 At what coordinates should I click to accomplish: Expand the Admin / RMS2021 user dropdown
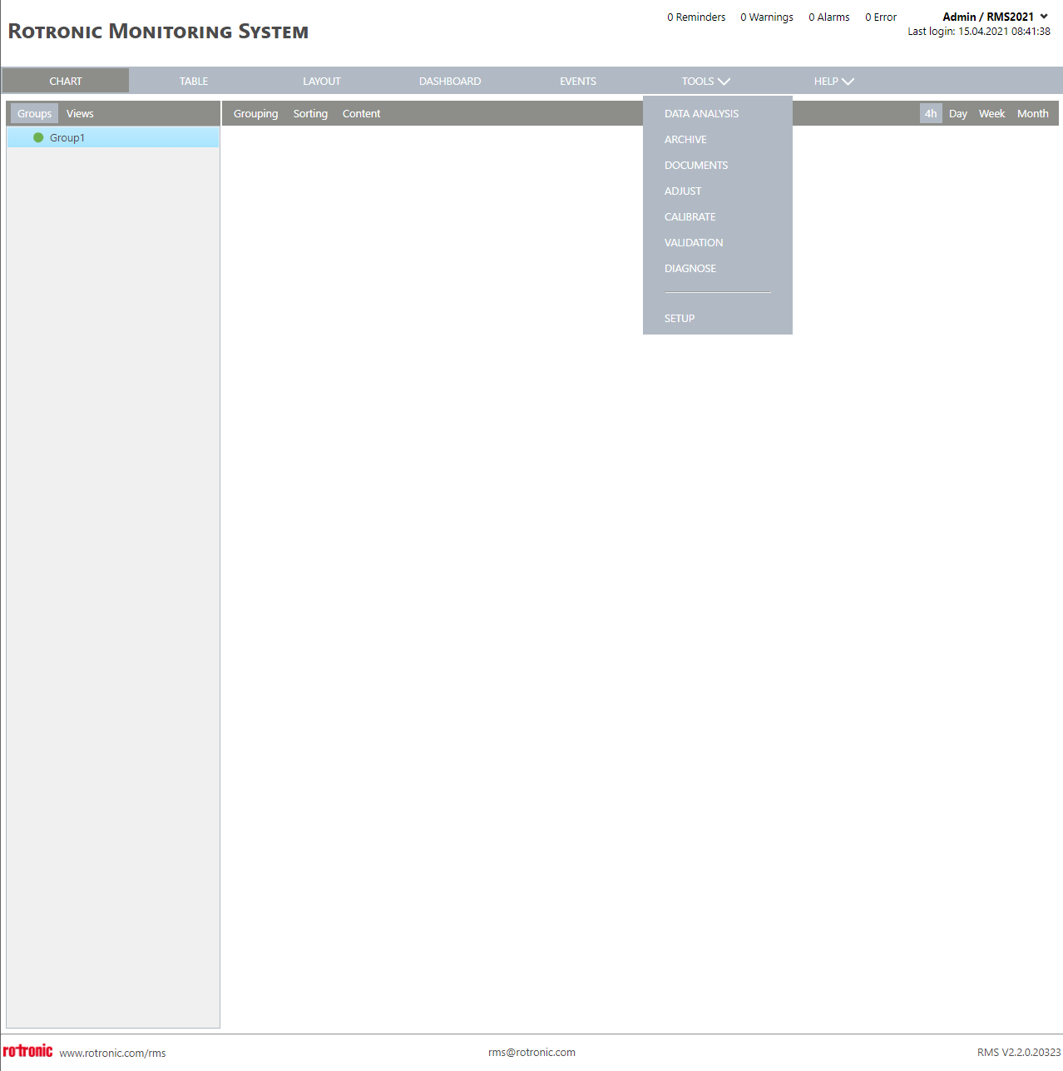tap(995, 17)
